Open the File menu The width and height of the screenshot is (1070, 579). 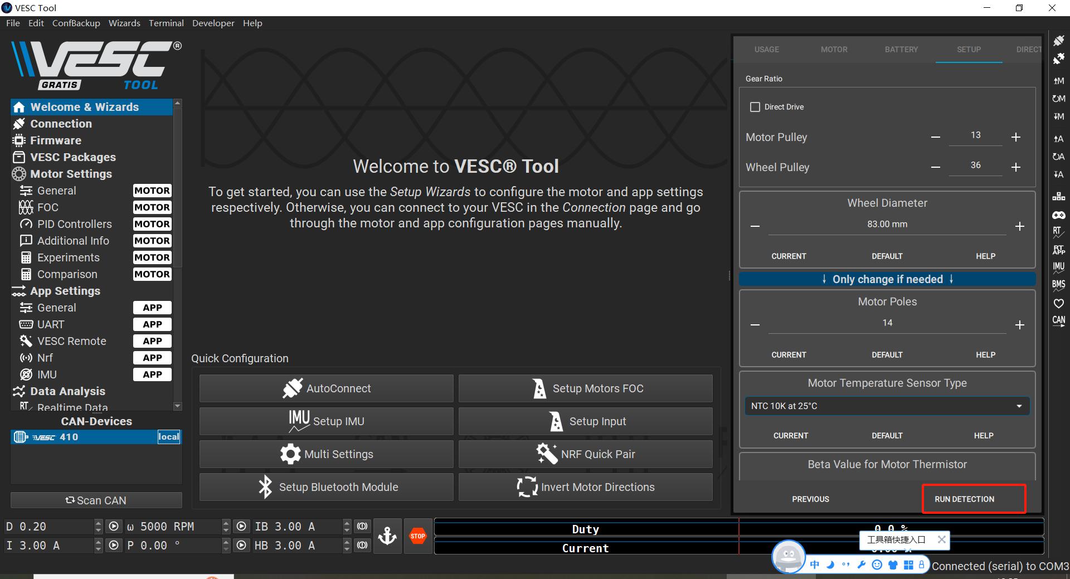point(13,23)
